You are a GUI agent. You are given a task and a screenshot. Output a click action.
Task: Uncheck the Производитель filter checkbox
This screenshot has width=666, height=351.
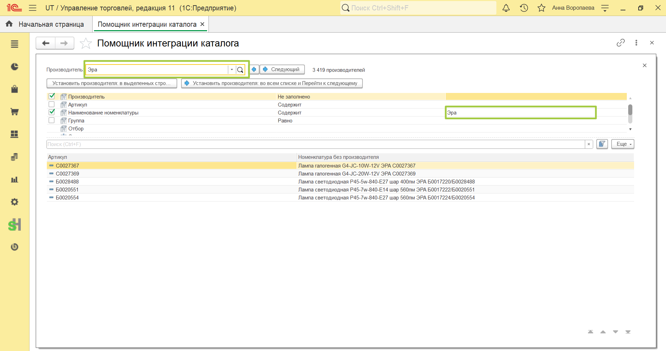point(52,96)
